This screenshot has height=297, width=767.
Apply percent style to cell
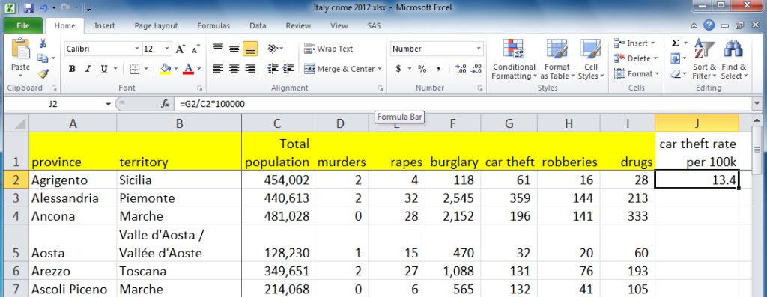tap(422, 69)
